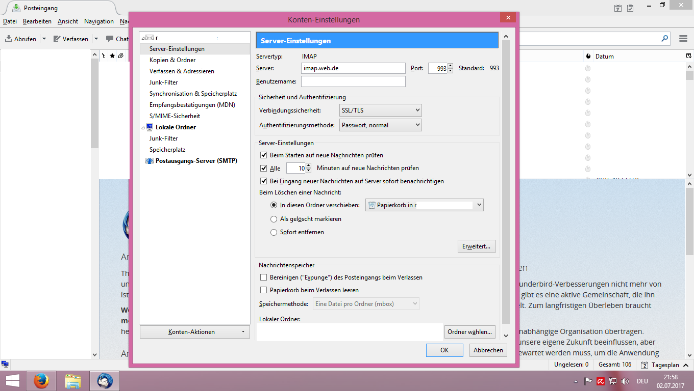The height and width of the screenshot is (391, 694).
Task: Open Thunderbird's hamburger application menu
Action: (683, 39)
